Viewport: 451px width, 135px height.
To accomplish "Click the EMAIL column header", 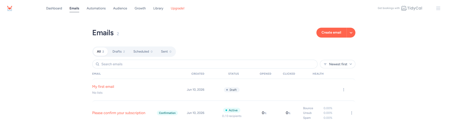I will tap(97, 74).
